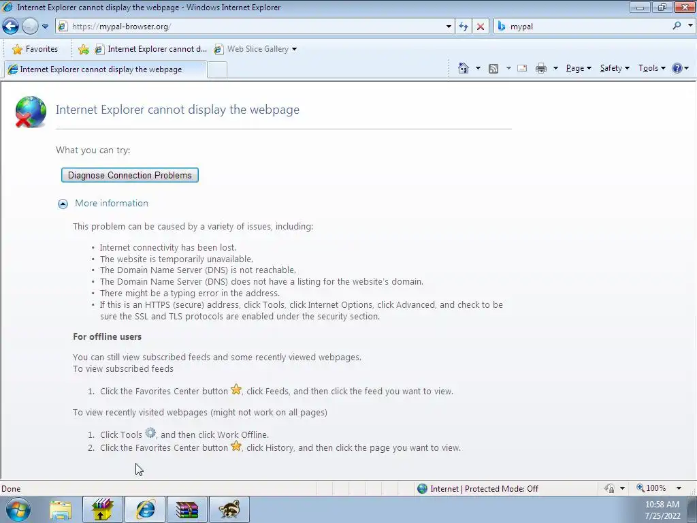Click the globe with red X error icon
The image size is (697, 523).
tap(31, 112)
